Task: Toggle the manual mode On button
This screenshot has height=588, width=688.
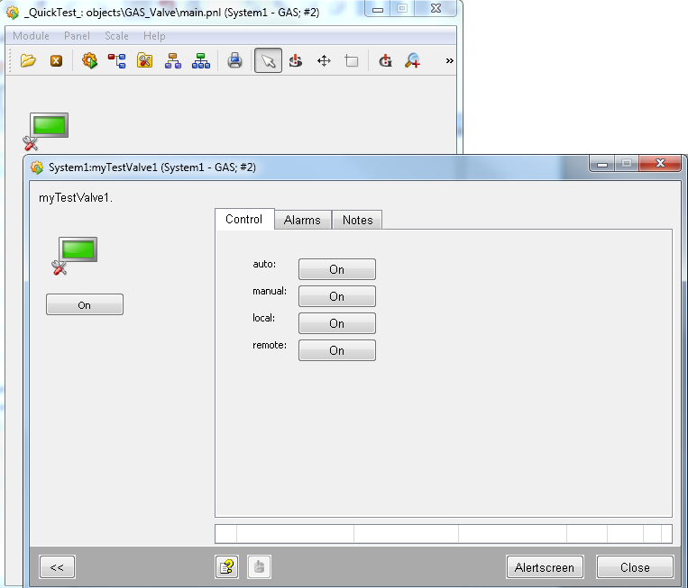Action: tap(336, 296)
